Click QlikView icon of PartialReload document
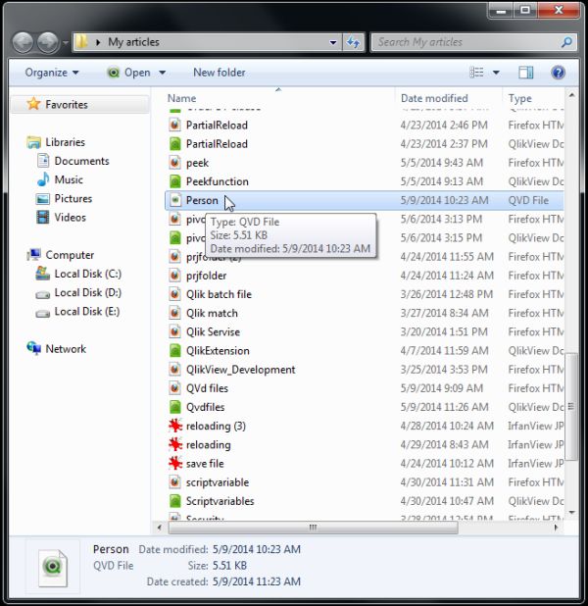 (x=175, y=144)
